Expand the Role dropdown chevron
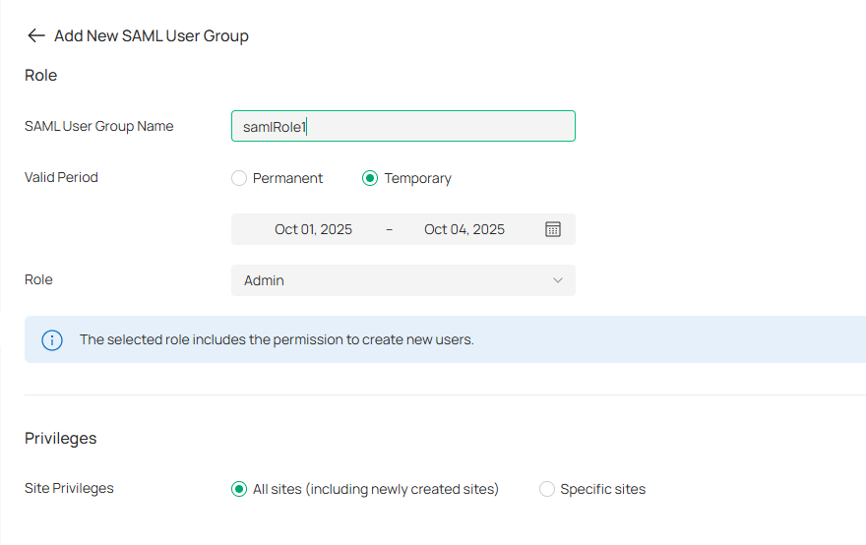The width and height of the screenshot is (866, 545). click(x=558, y=280)
